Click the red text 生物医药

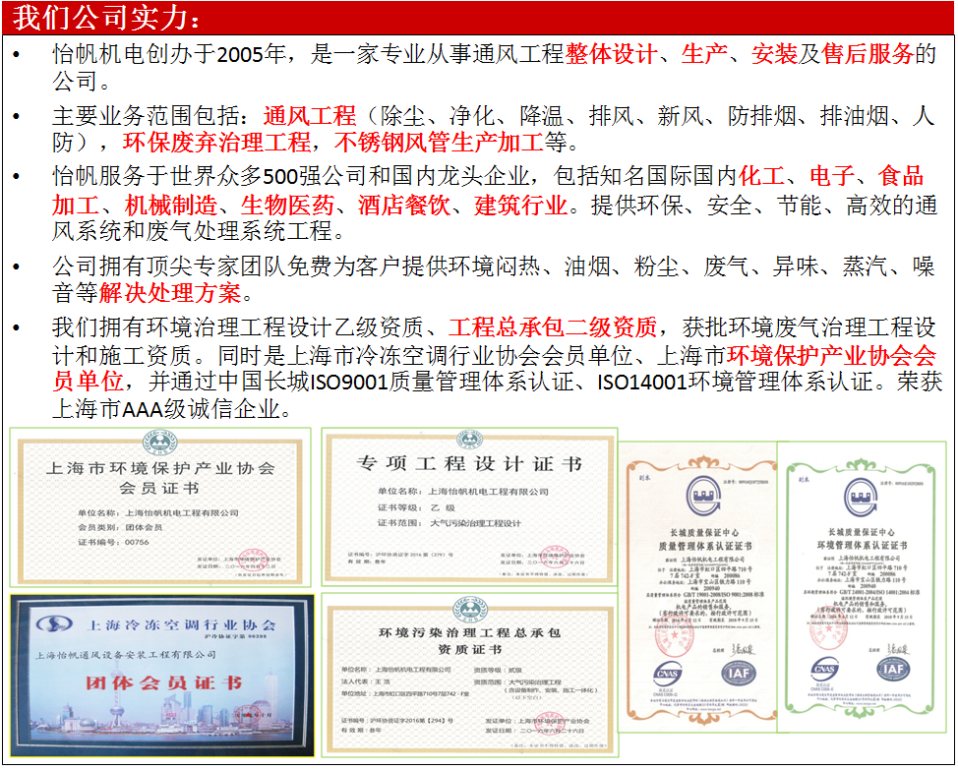pos(287,205)
